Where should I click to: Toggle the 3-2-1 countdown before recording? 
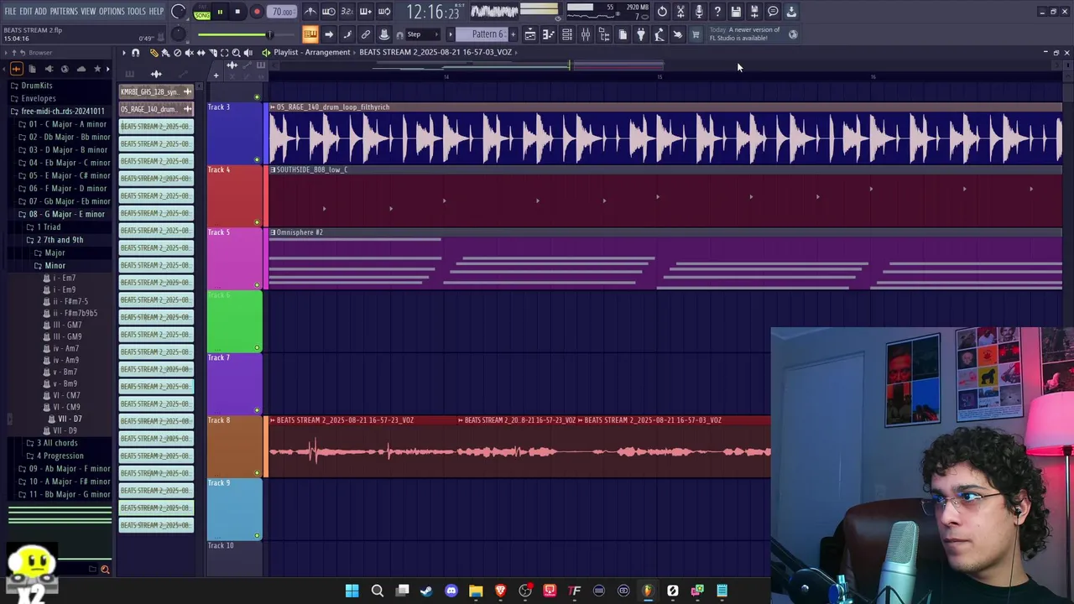[347, 12]
